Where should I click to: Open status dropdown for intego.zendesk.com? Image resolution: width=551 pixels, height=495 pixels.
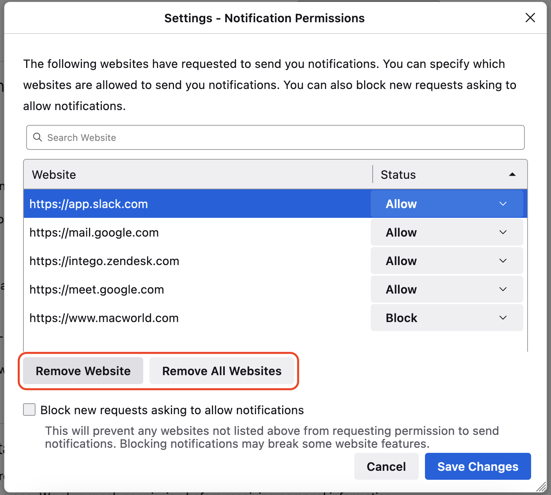(x=447, y=261)
